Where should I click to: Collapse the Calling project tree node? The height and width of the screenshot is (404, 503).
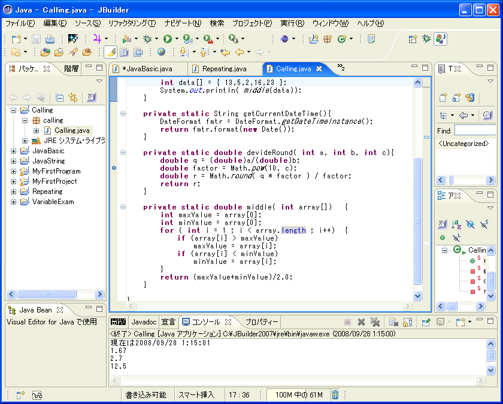pyautogui.click(x=14, y=110)
